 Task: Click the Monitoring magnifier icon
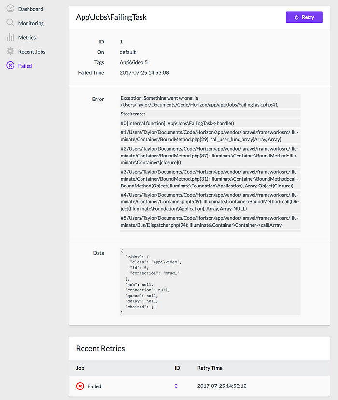tap(10, 23)
